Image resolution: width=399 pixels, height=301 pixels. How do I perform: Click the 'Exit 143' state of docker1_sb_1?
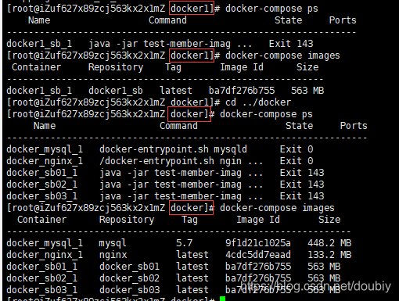291,44
